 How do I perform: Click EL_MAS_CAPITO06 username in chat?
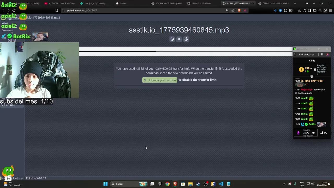tap(312, 81)
